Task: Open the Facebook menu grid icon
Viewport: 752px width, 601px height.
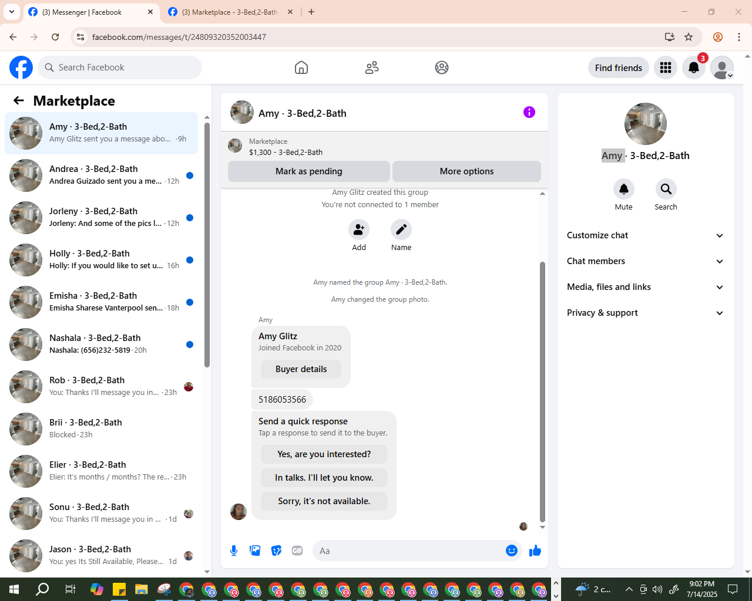Action: click(666, 67)
